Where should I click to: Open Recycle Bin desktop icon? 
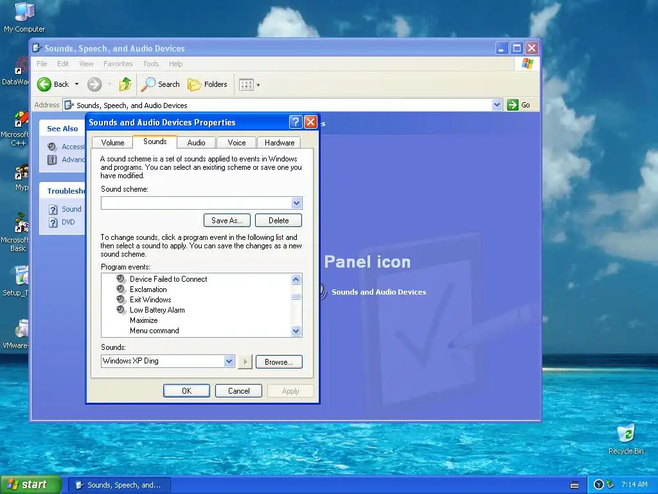point(626,439)
